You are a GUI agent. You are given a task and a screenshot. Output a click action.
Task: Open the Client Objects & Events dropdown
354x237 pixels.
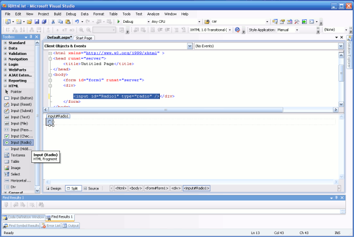click(188, 45)
